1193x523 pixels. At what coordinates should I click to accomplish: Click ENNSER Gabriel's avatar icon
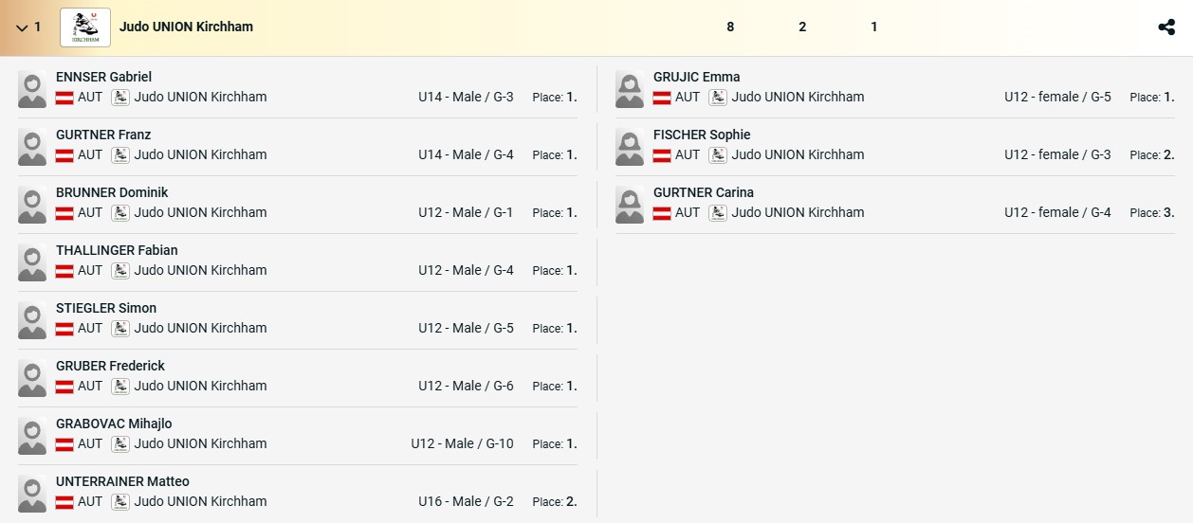coord(32,89)
